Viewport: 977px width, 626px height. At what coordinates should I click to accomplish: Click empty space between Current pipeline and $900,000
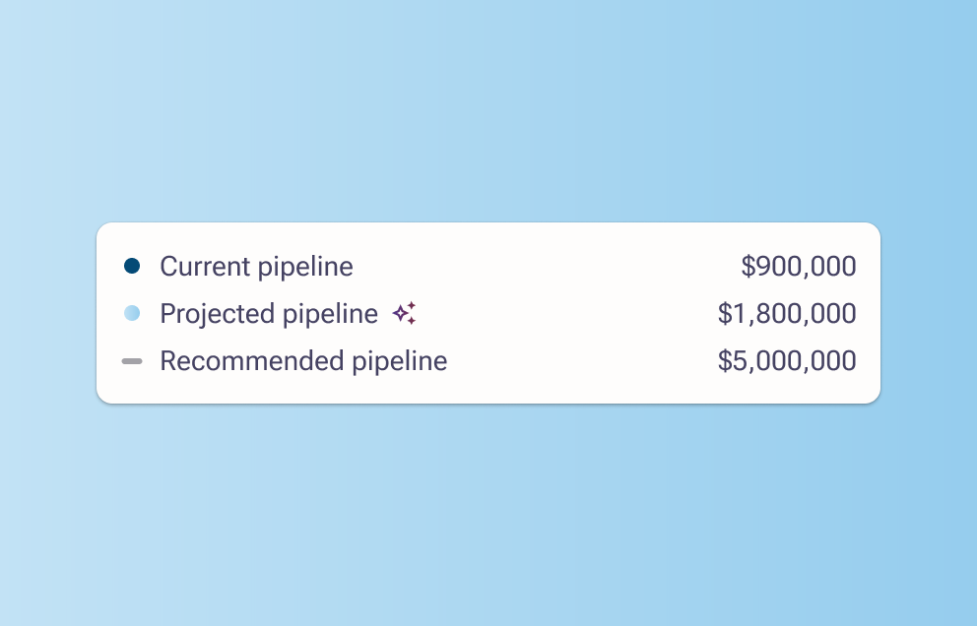(542, 267)
